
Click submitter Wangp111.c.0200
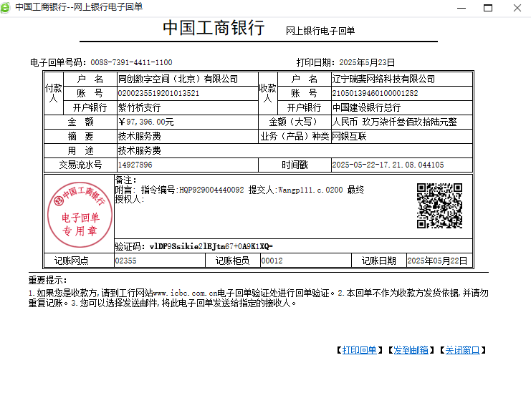click(310, 190)
